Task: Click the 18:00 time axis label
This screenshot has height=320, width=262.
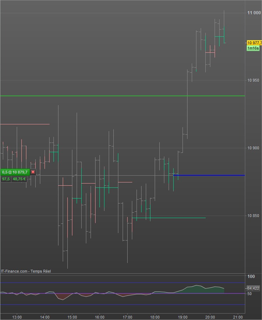Action: click(x=155, y=317)
